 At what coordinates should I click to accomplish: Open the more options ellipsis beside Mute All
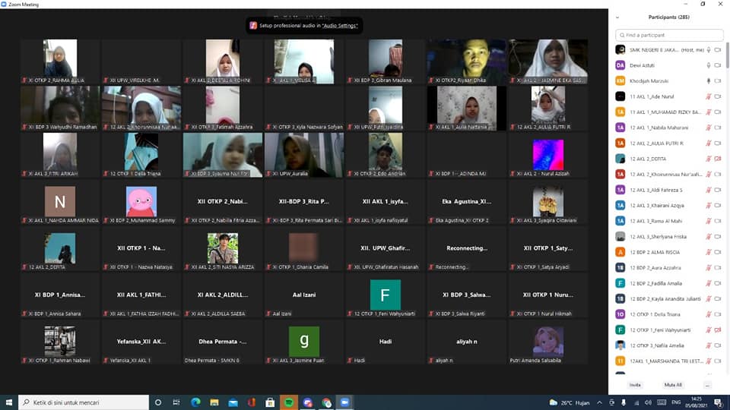707,385
